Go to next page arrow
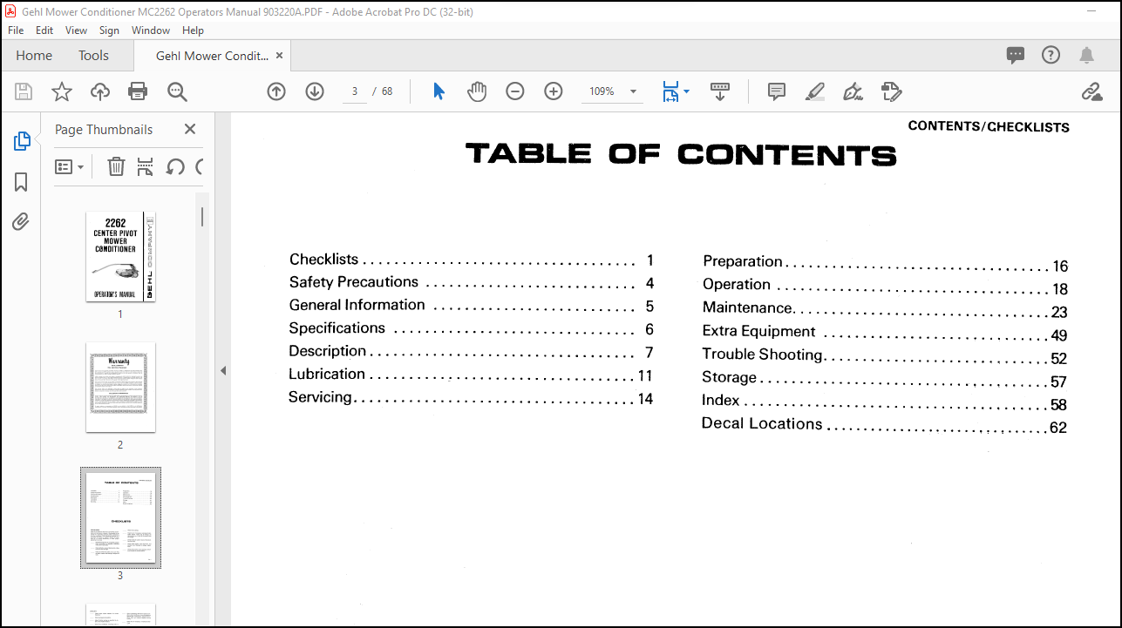This screenshot has width=1122, height=628. point(315,91)
